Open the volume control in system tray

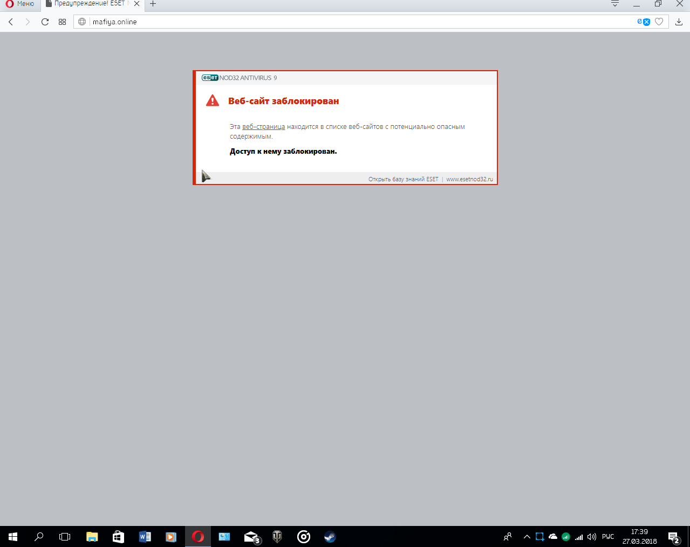point(592,537)
